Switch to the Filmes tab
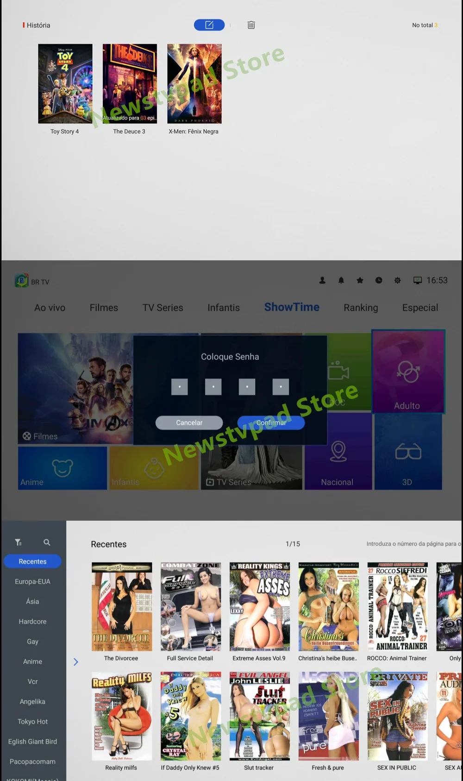 [104, 308]
